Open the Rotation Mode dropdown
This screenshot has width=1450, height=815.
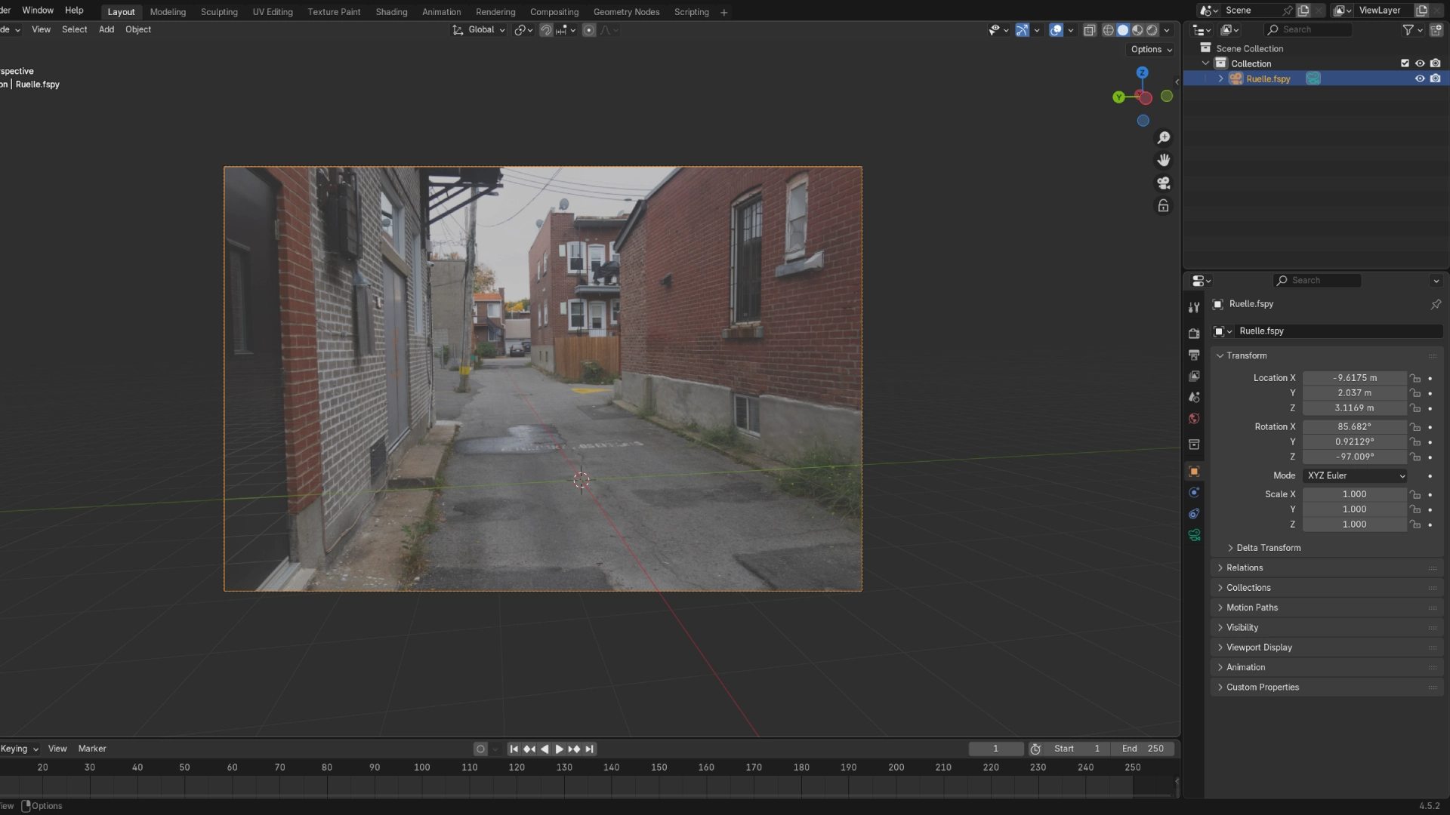click(x=1354, y=475)
